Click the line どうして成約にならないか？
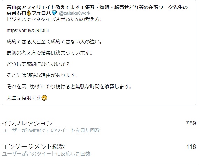The width and height of the screenshot is (200, 165). (x=38, y=64)
